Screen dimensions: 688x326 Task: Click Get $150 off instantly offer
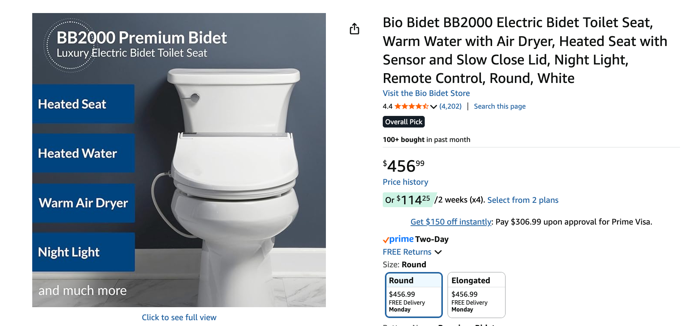click(451, 222)
